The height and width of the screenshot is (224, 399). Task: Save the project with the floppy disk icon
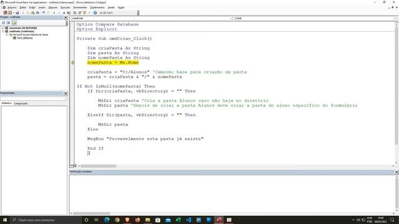click(x=17, y=12)
